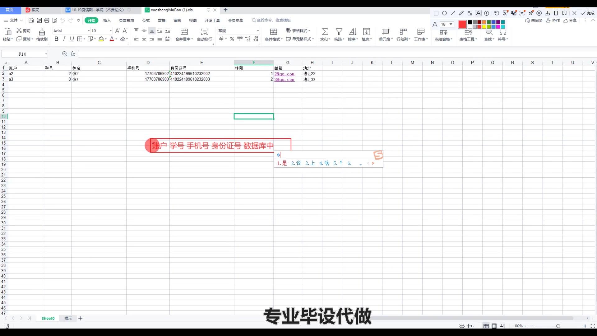Open the font size 10 dropdown
Viewport: 597px width, 336px height.
[110, 31]
